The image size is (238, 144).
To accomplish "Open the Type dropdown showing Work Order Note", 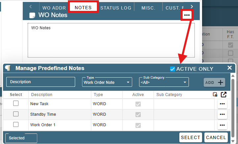I will coord(107,82).
